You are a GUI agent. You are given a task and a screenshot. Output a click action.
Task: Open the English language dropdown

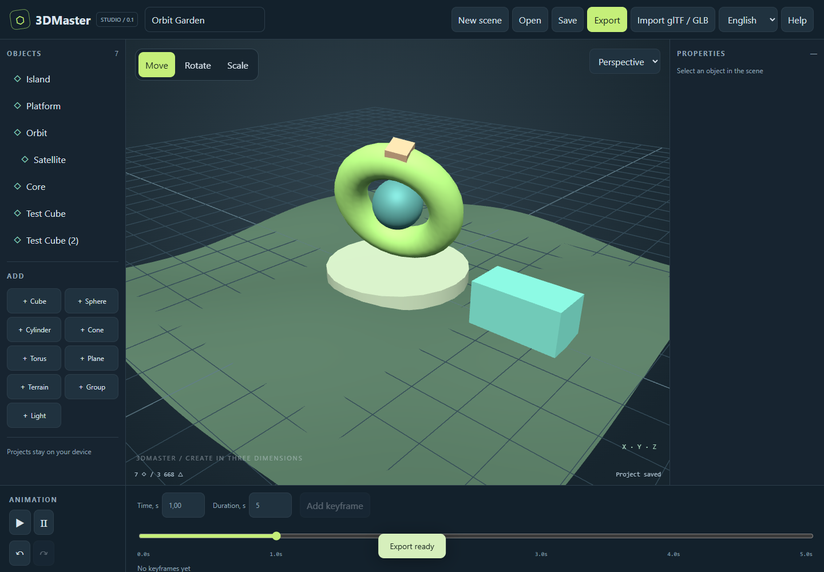point(748,20)
